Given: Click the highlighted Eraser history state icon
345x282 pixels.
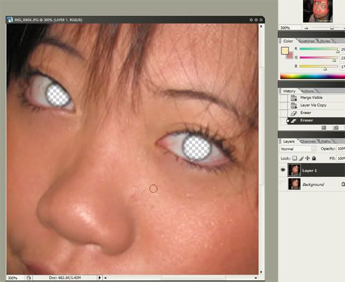Looking at the screenshot, I should pyautogui.click(x=294, y=120).
